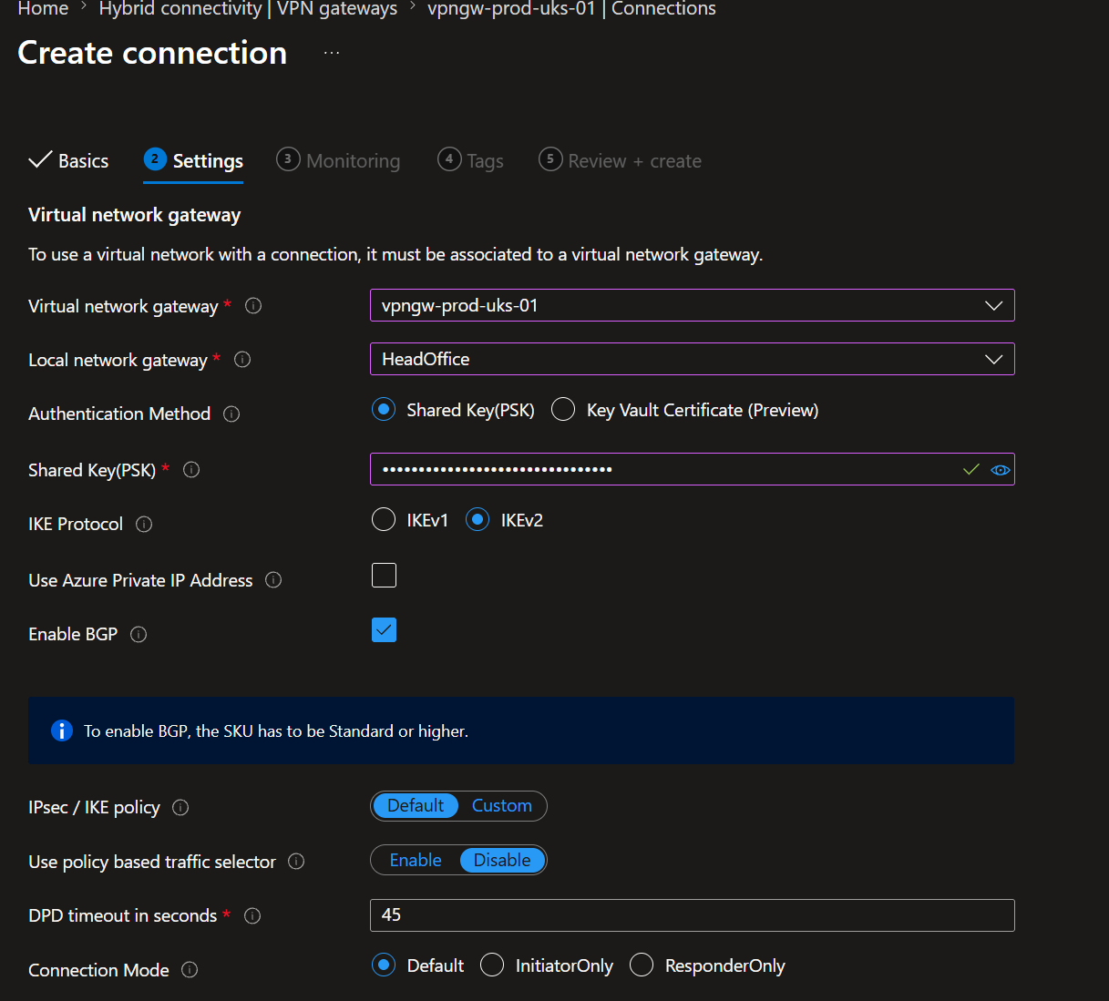
Task: Open Hybrid connectivity | VPN gateways breadcrumb
Action: click(x=248, y=9)
